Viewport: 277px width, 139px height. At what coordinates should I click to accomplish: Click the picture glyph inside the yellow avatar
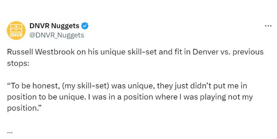(x=16, y=28)
